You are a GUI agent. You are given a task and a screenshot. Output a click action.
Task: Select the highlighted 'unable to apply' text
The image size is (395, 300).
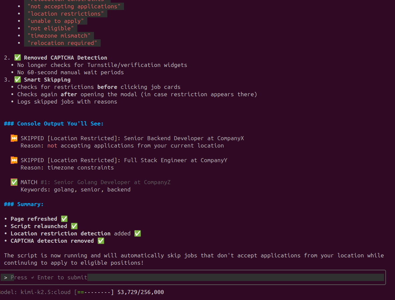(56, 21)
